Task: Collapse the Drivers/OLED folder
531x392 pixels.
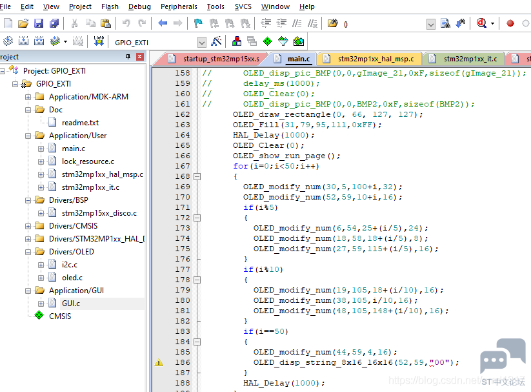Action: (28, 252)
